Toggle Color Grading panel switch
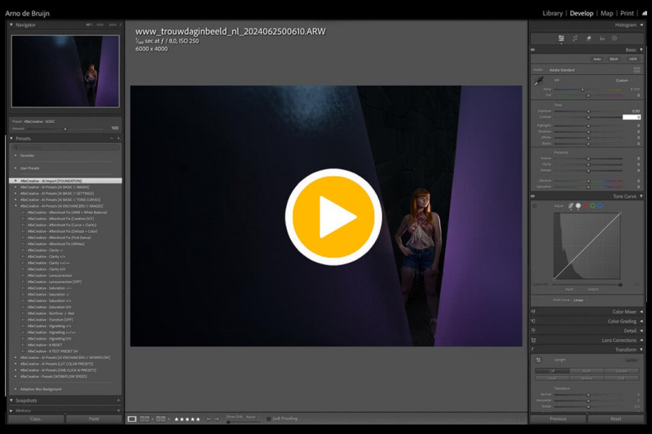 [x=533, y=321]
